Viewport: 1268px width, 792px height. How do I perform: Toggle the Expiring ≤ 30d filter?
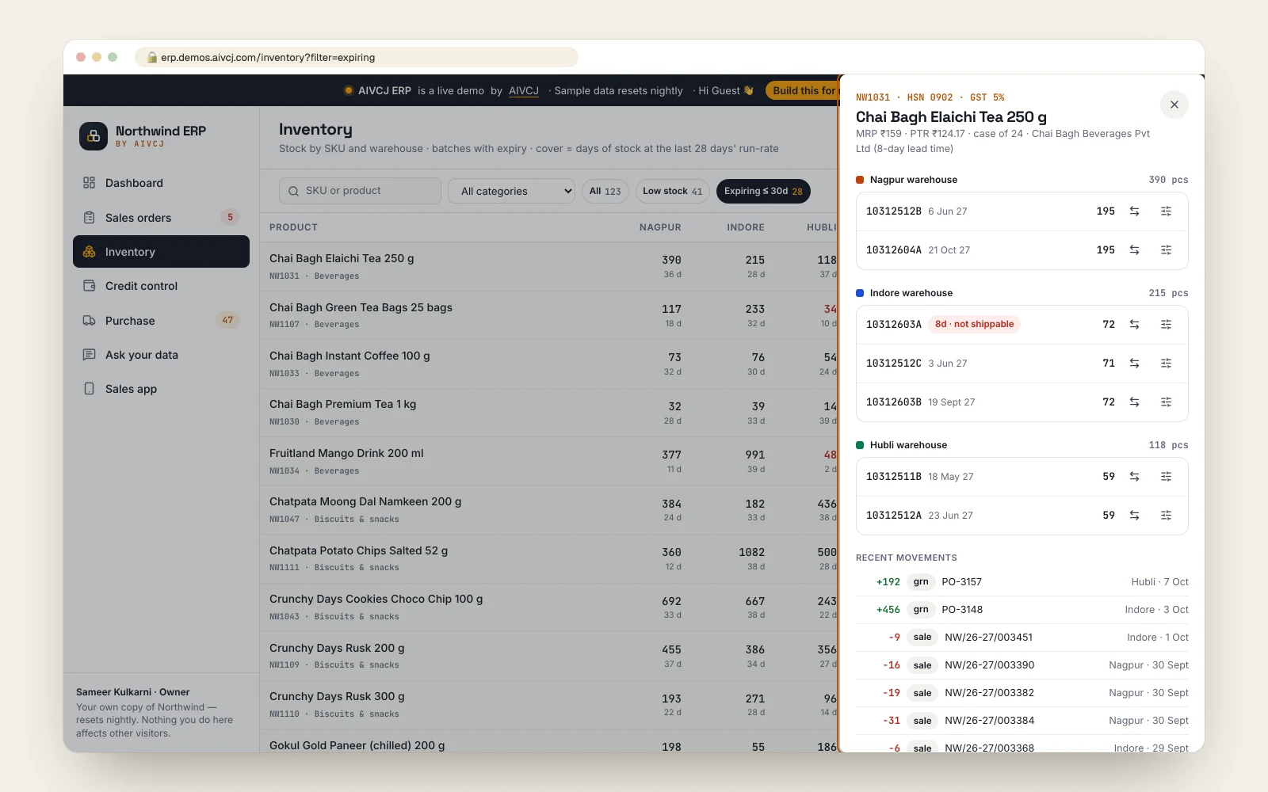point(763,191)
